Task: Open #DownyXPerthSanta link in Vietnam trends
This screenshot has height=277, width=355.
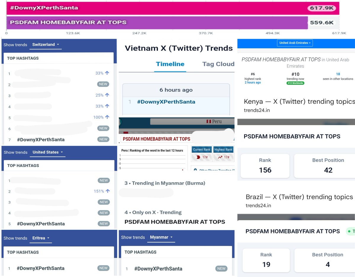Action: coord(166,102)
